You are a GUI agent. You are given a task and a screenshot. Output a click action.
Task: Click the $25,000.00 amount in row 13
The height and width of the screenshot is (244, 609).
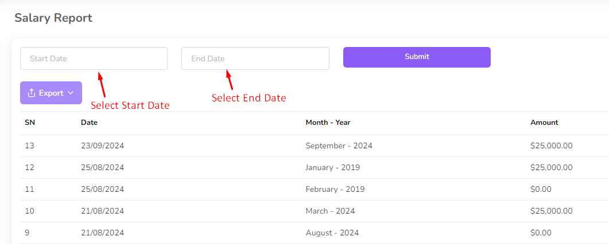[551, 146]
